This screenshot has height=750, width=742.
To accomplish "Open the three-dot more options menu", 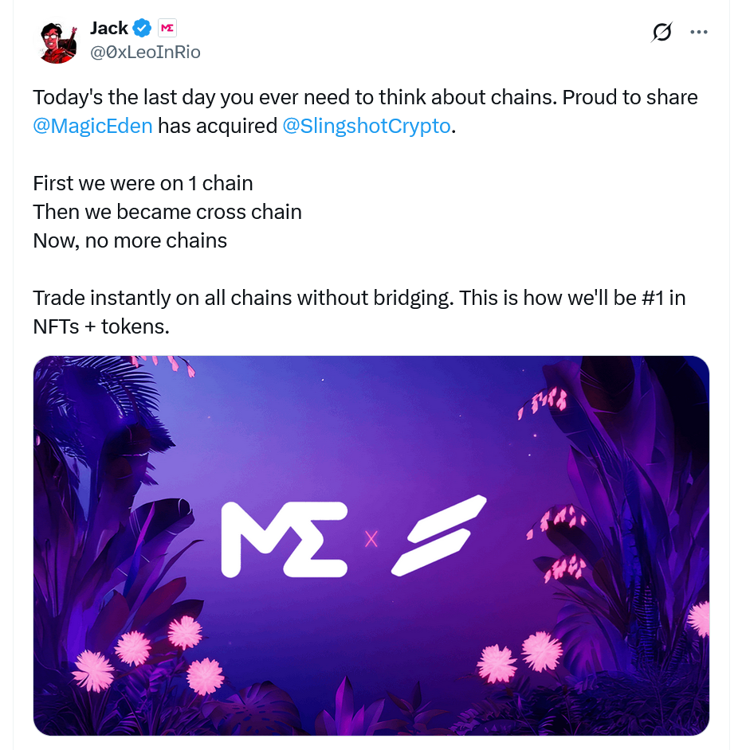I will pos(699,33).
